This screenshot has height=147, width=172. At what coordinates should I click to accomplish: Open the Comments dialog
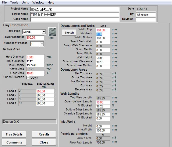coord(14,142)
